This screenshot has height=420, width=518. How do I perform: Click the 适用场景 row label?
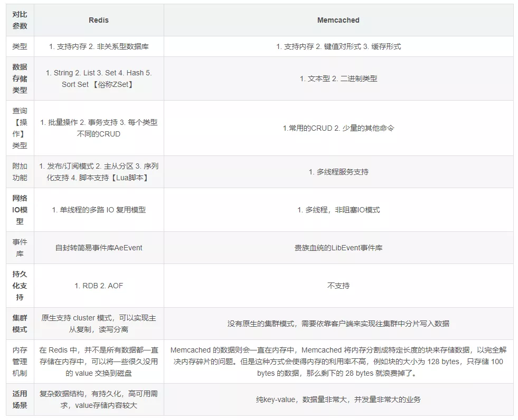pos(20,399)
